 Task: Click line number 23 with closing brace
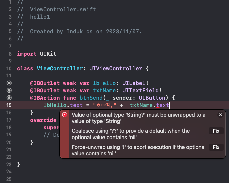[9, 164]
